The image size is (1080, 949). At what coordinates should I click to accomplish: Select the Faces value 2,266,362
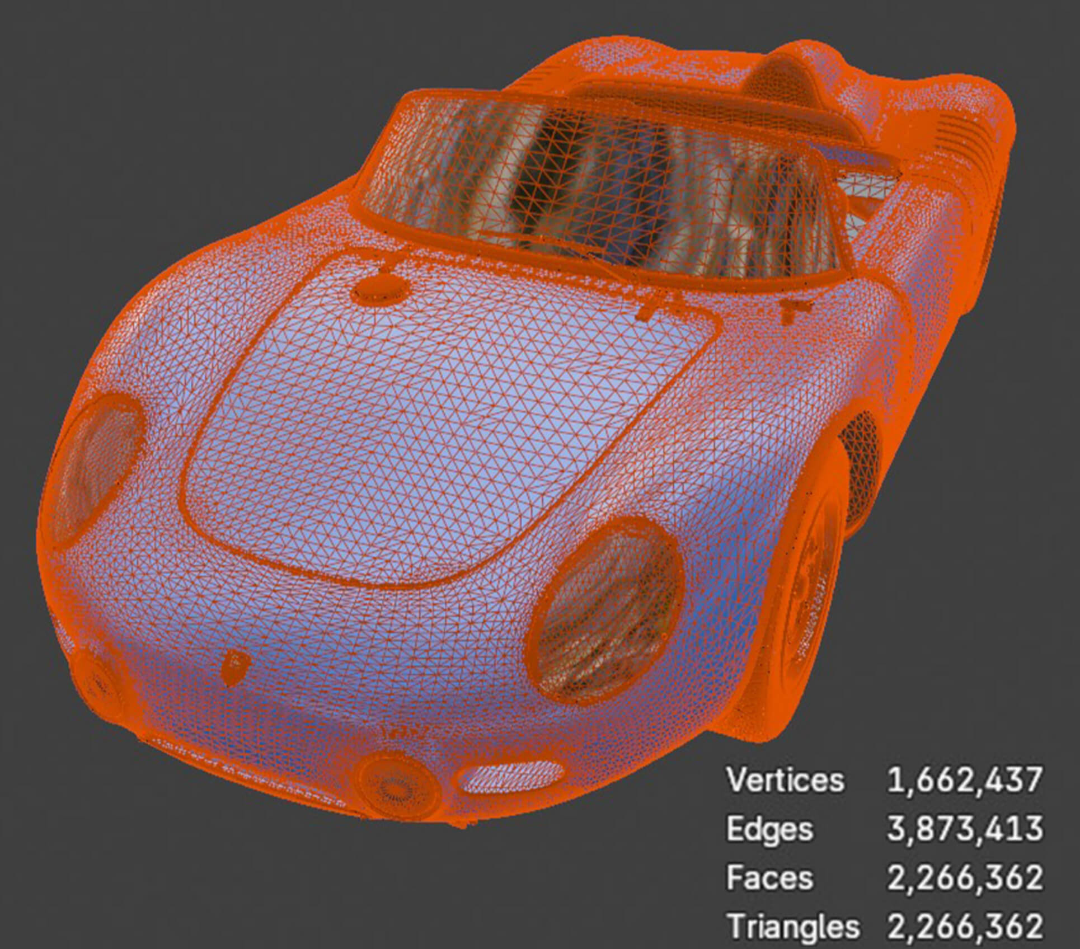click(965, 878)
